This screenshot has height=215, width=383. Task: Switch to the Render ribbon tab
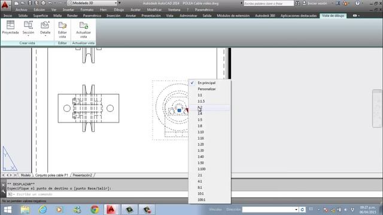tap(72, 16)
